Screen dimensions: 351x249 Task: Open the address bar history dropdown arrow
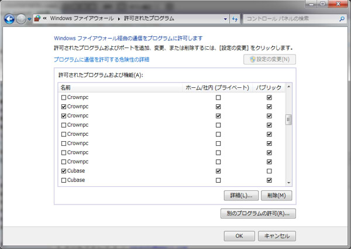pyautogui.click(x=225, y=19)
